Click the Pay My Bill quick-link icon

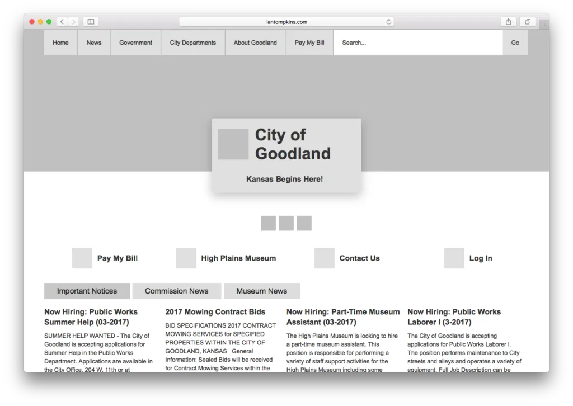click(82, 258)
